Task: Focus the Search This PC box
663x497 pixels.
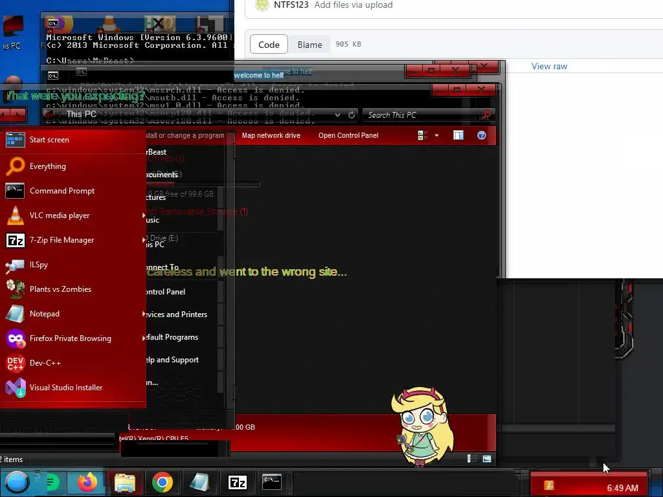Action: pos(428,115)
